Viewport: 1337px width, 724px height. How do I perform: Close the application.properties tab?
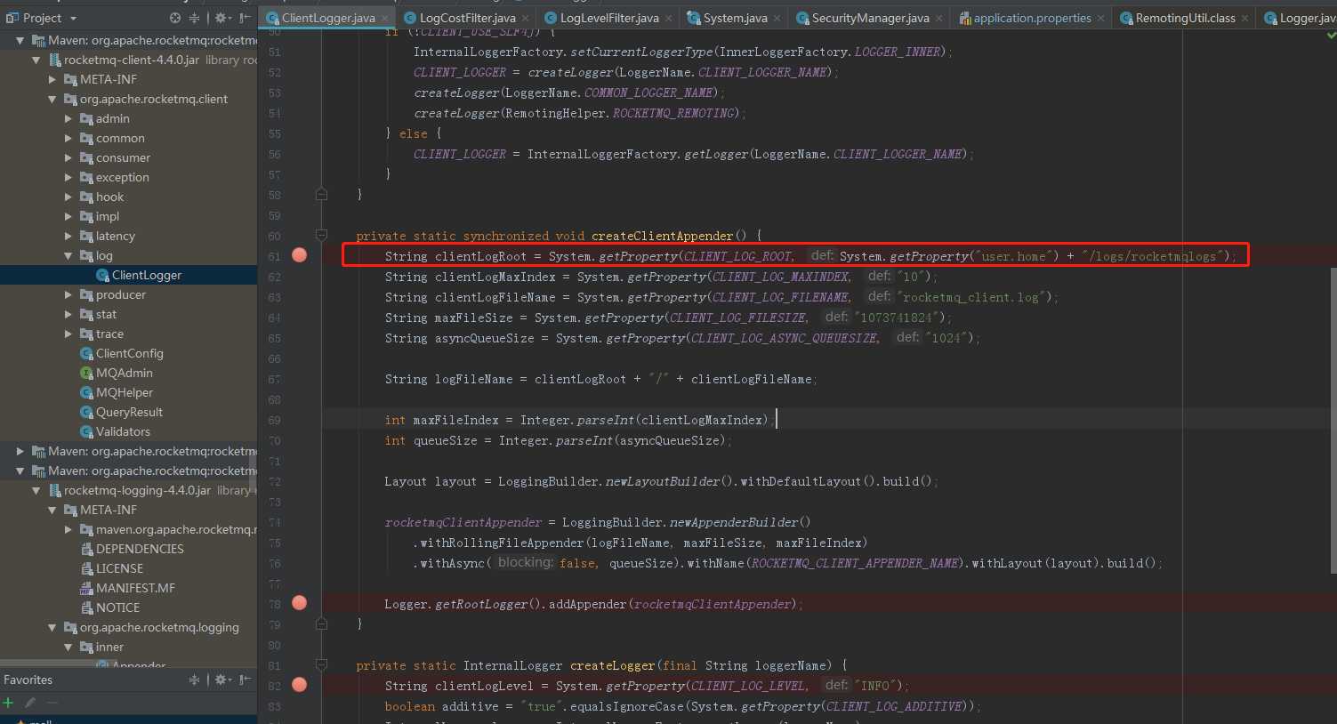click(x=1101, y=19)
